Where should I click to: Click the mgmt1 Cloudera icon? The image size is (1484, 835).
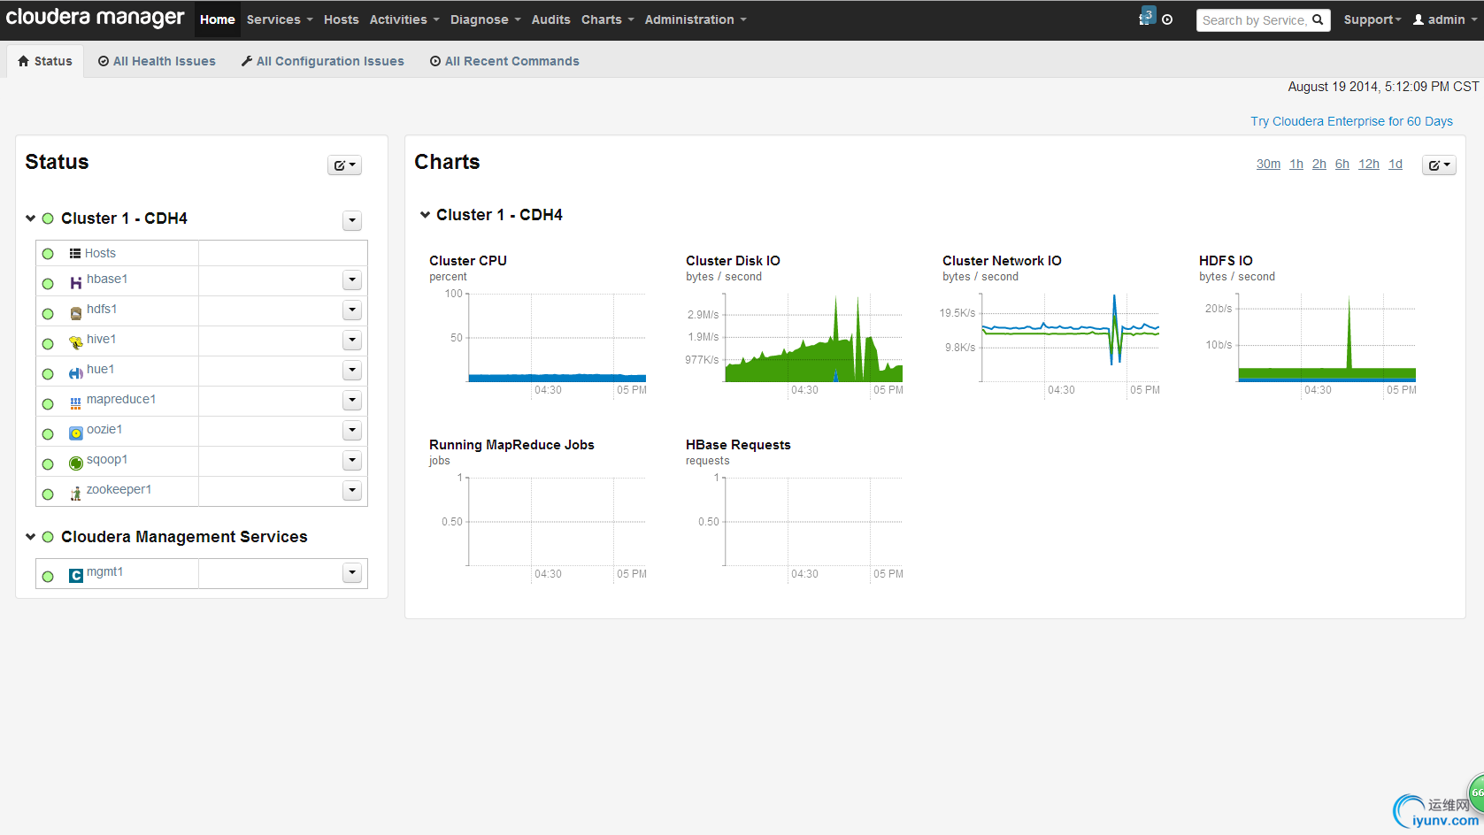(75, 576)
